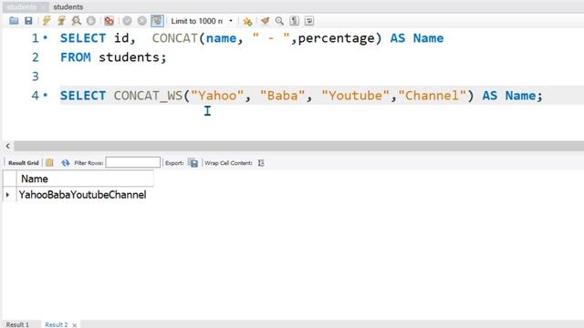Open the Limit to 1000 rows dropdown
This screenshot has width=584, height=328.
coord(203,21)
